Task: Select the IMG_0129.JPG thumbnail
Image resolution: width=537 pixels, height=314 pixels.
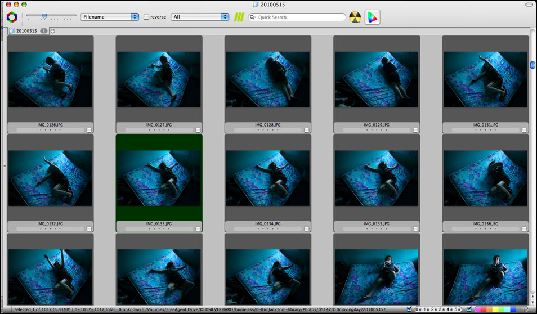Action: (377, 79)
